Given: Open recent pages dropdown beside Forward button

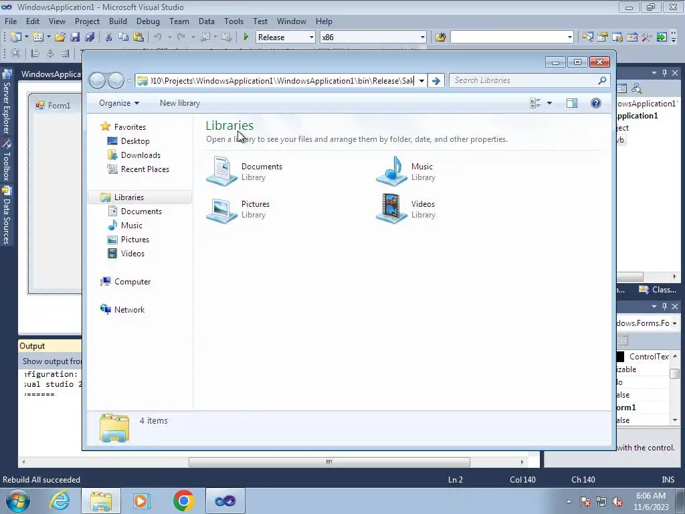Looking at the screenshot, I should click(x=129, y=81).
